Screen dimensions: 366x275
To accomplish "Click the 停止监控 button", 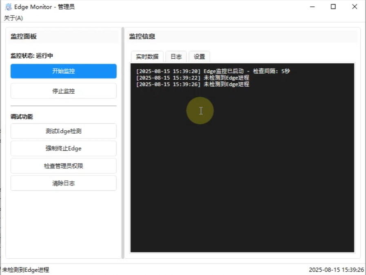I will point(63,91).
